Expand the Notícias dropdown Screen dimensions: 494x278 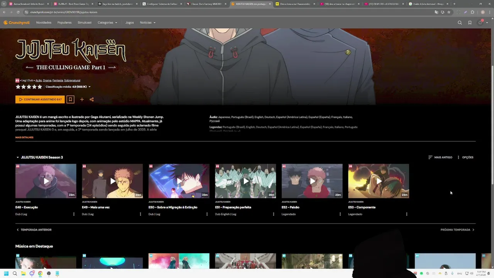coord(148,23)
